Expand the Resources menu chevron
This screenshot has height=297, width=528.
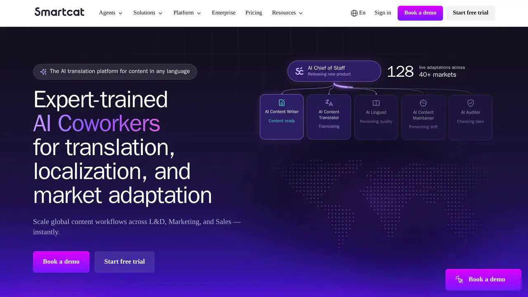[x=301, y=13]
